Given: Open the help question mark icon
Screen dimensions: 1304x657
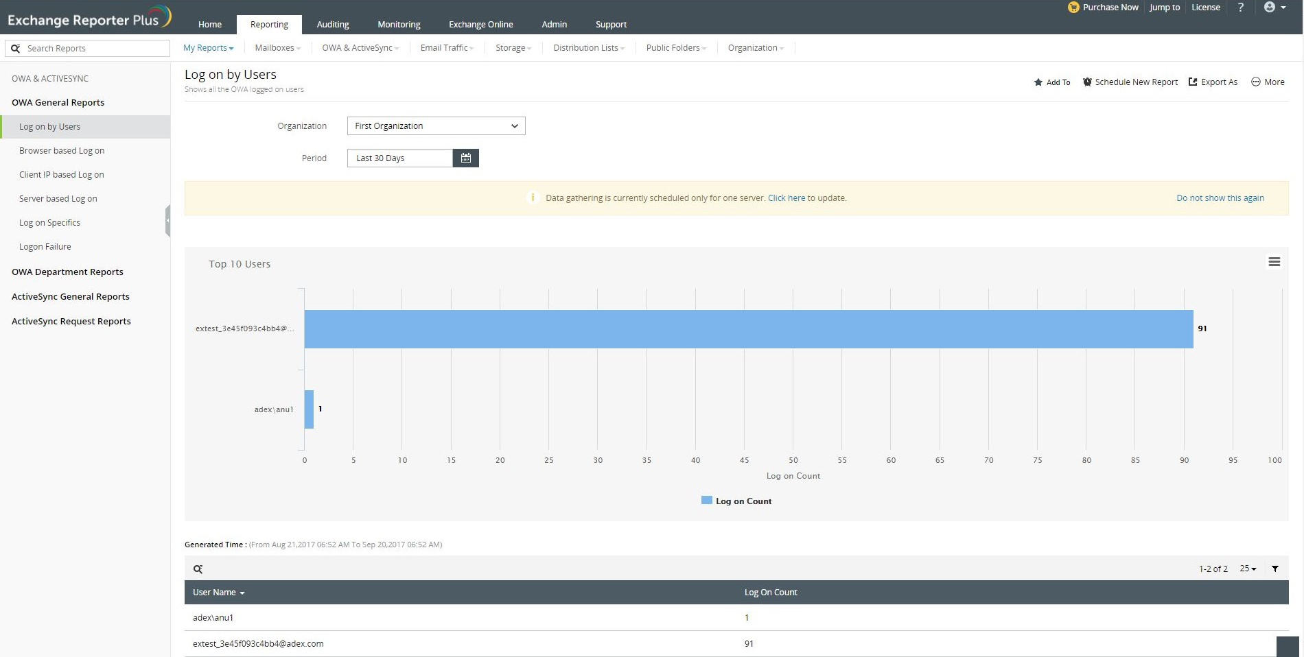Looking at the screenshot, I should (1240, 8).
